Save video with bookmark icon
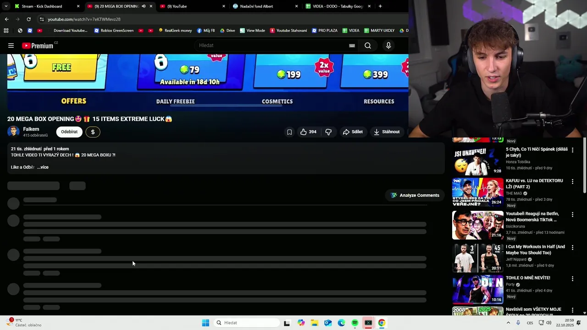Image resolution: width=587 pixels, height=330 pixels. pos(289,132)
